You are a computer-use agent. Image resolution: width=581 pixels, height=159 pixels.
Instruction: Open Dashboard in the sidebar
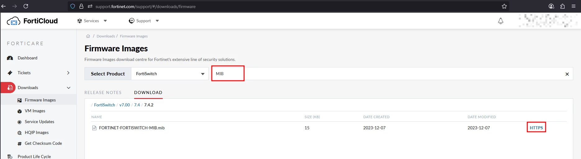(x=27, y=58)
